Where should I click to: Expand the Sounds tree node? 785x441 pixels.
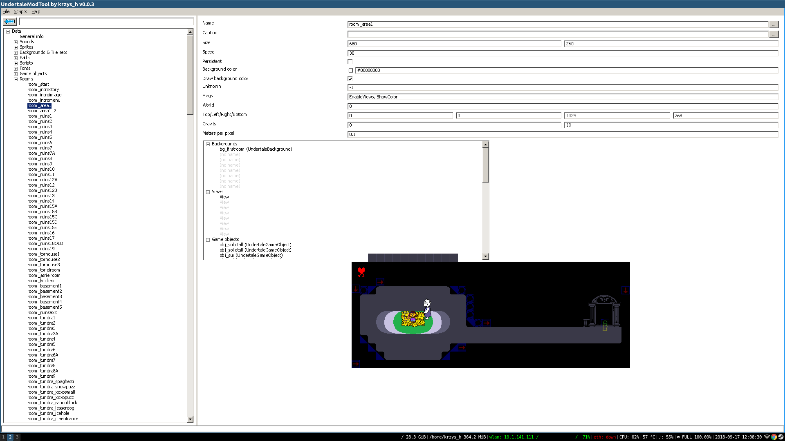tap(16, 42)
